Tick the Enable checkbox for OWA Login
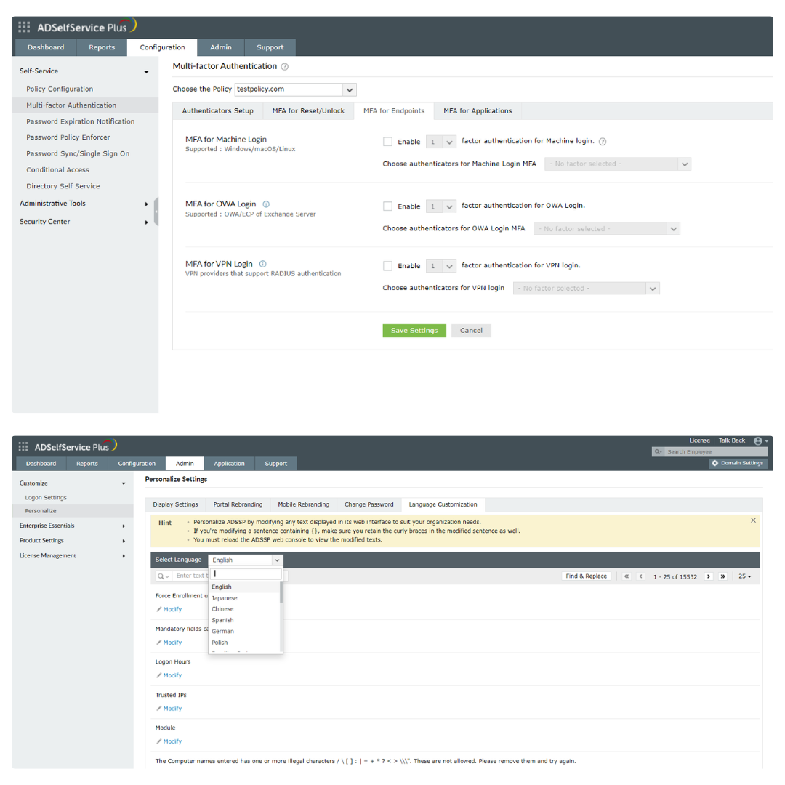Viewport: 785px width, 785px height. coord(387,206)
